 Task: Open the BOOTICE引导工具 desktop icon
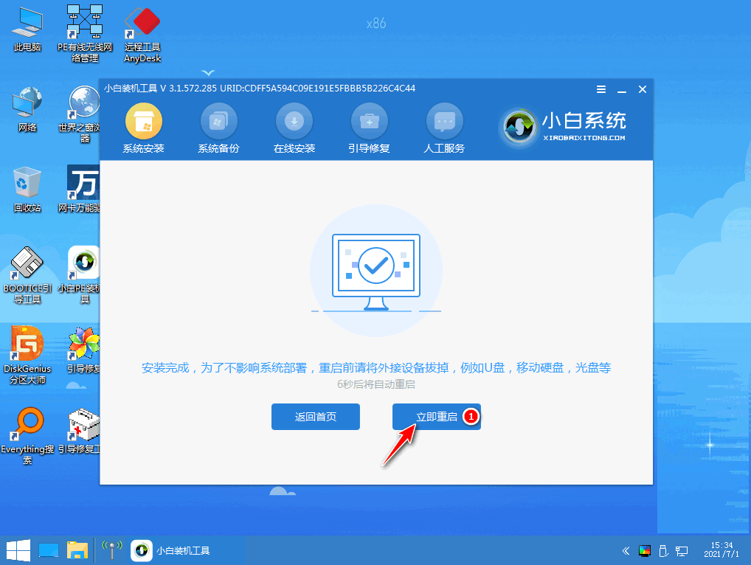click(x=27, y=275)
